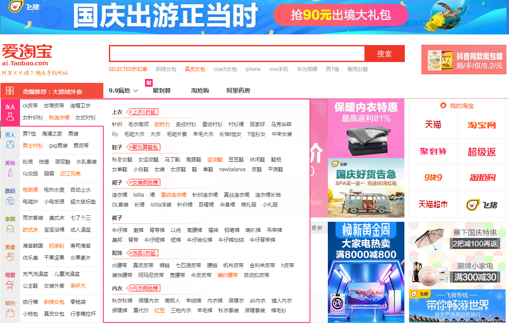
Task: Select the 男人 jacket category icon
Action: pyautogui.click(x=10, y=145)
